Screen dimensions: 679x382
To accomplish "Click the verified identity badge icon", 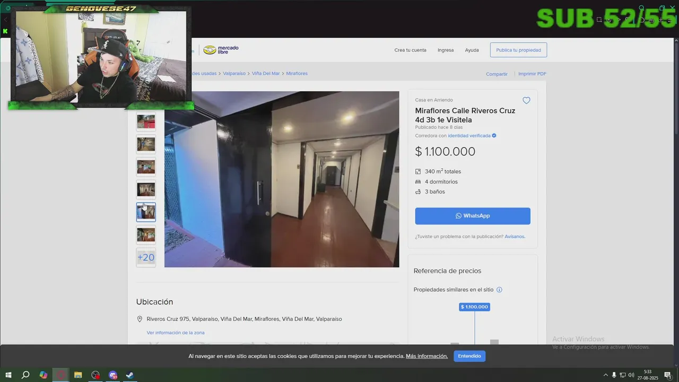I will coord(494,136).
